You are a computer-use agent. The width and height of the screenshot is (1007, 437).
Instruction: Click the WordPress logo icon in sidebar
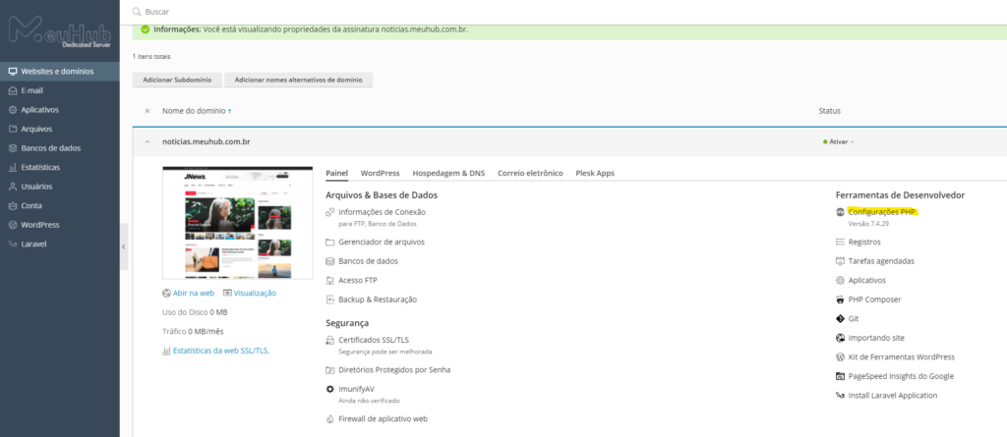click(13, 225)
